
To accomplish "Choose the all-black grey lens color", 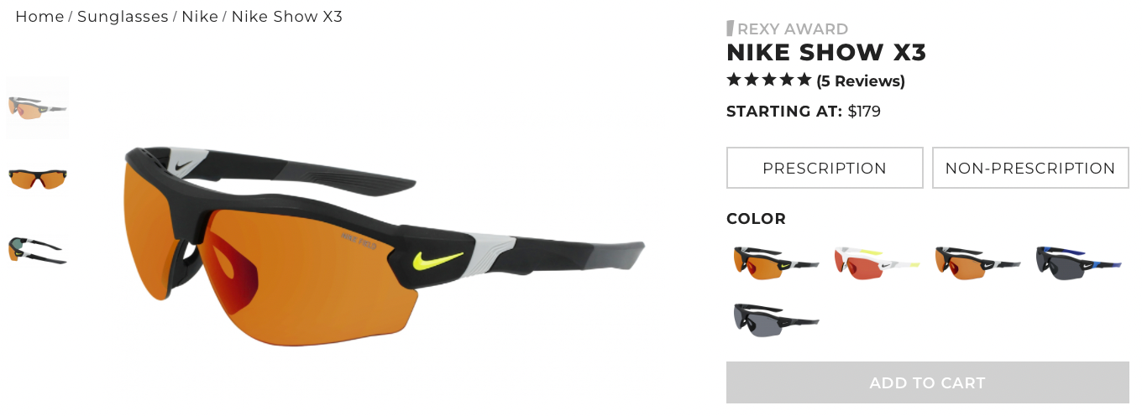I will tap(776, 319).
